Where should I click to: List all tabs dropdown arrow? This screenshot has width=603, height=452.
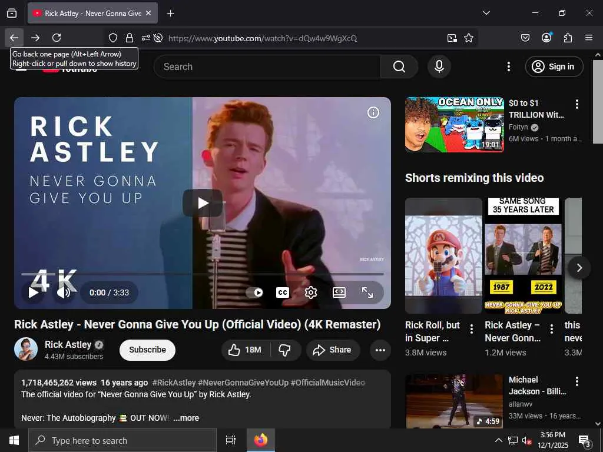click(486, 13)
